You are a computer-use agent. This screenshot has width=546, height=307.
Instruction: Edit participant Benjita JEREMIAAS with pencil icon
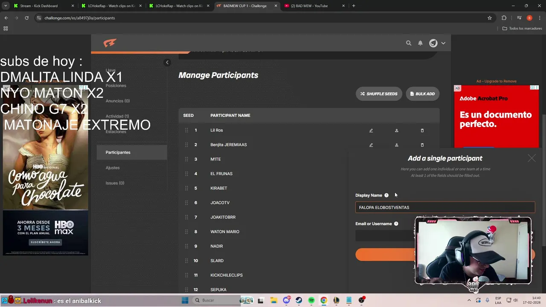coord(371,145)
